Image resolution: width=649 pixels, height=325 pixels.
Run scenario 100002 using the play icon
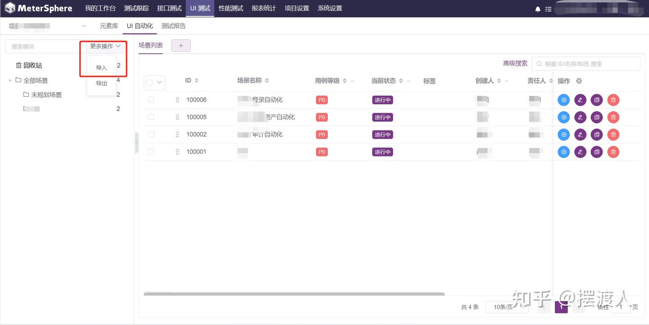pos(564,134)
